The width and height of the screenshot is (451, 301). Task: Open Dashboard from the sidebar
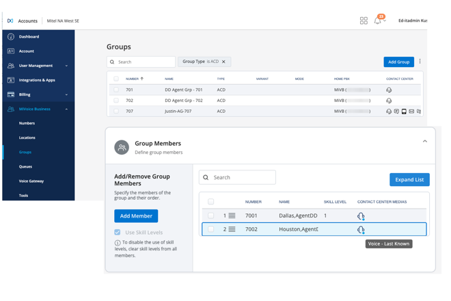pos(29,37)
